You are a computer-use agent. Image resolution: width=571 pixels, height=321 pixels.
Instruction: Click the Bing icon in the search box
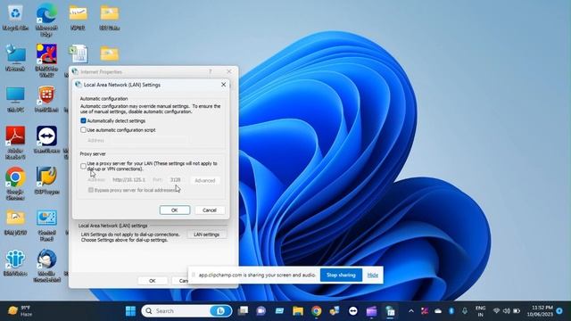[220, 311]
